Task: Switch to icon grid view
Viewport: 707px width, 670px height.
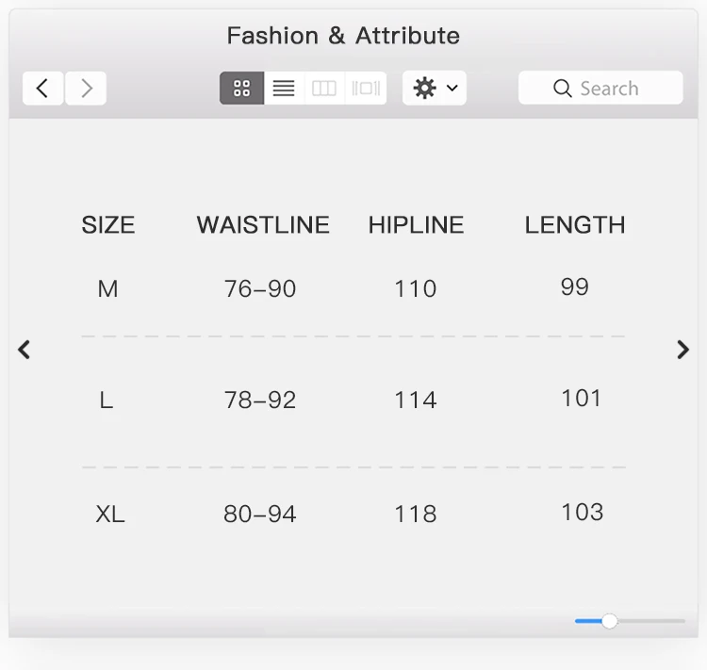Action: tap(242, 89)
